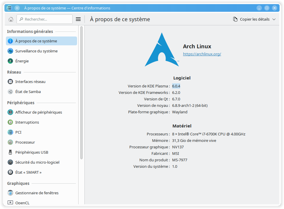This screenshot has height=209, width=284.
Task: Open the PCI icon
Action: click(10, 132)
